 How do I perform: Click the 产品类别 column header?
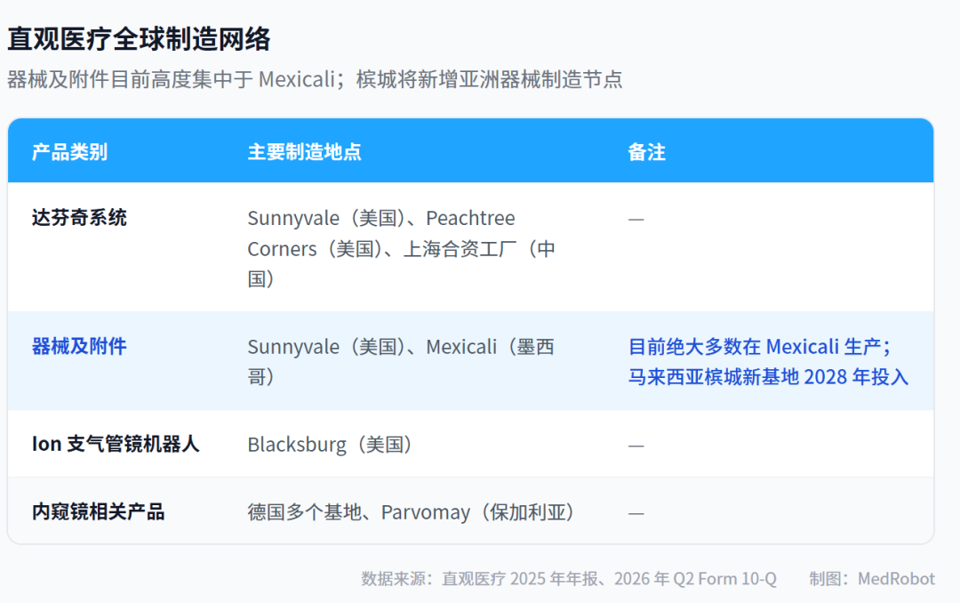pyautogui.click(x=70, y=152)
